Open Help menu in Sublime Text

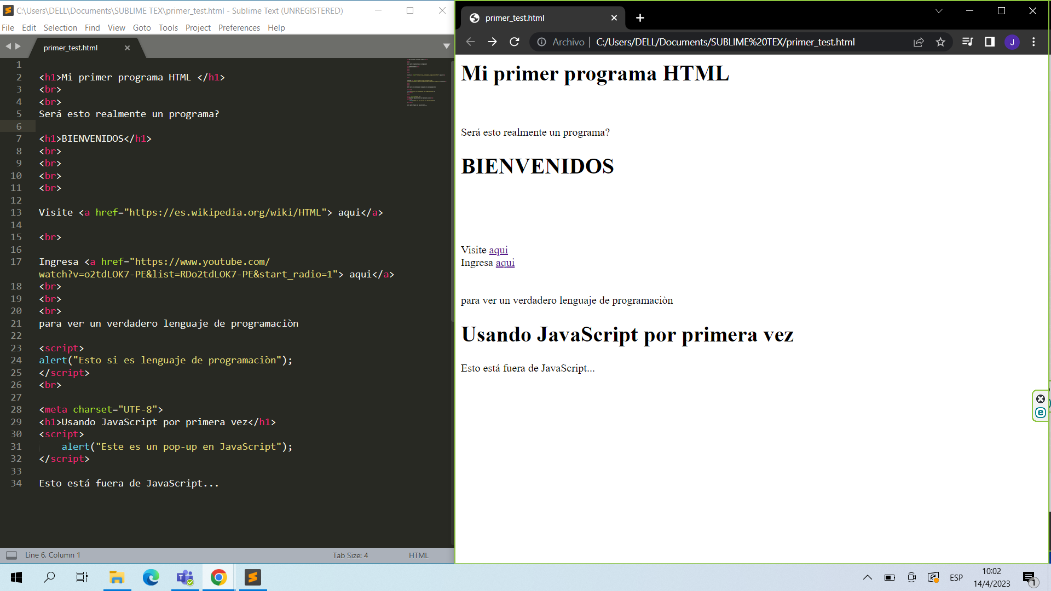click(x=276, y=28)
